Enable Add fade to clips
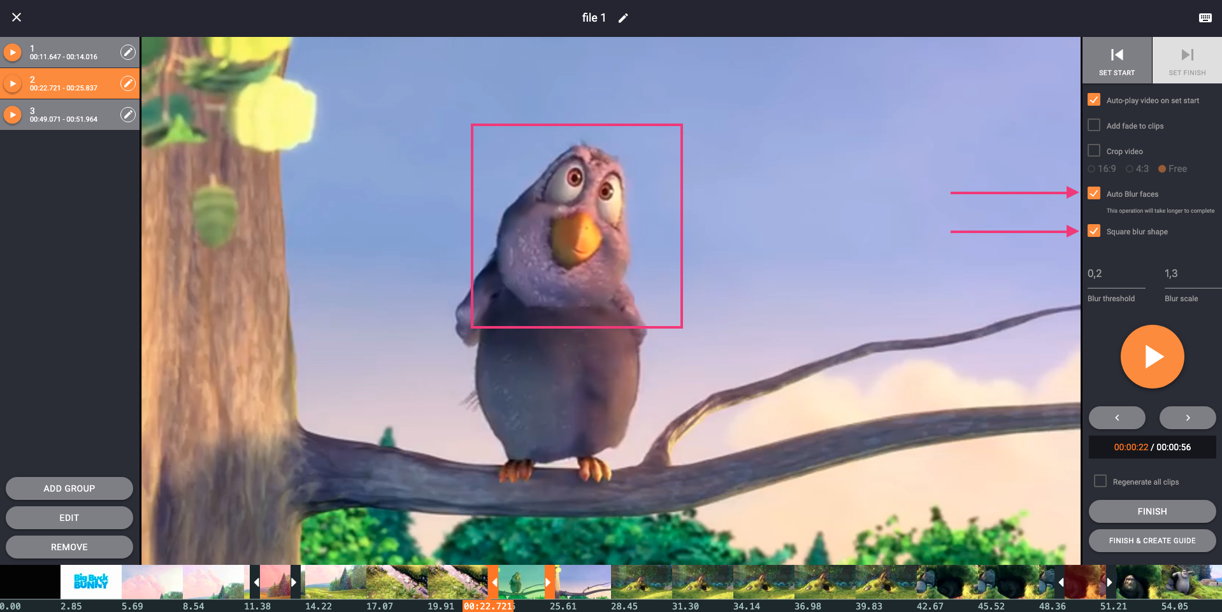1222x612 pixels. pyautogui.click(x=1094, y=125)
